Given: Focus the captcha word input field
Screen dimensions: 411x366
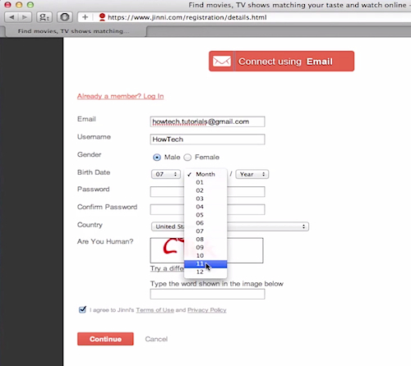Looking at the screenshot, I should 207,294.
